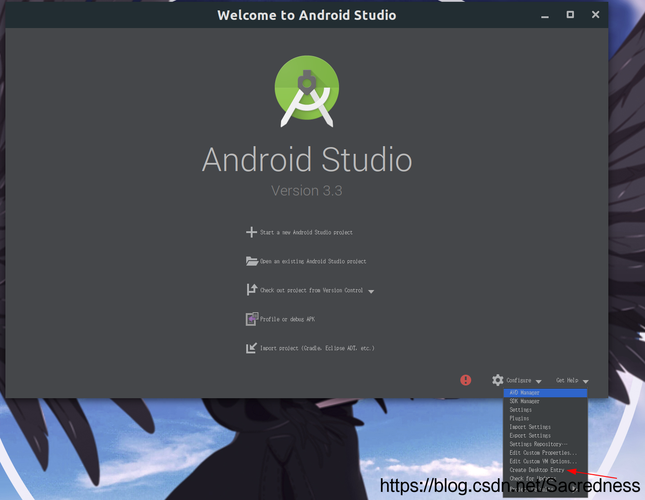Expand the Get Help dropdown arrow

[586, 381]
